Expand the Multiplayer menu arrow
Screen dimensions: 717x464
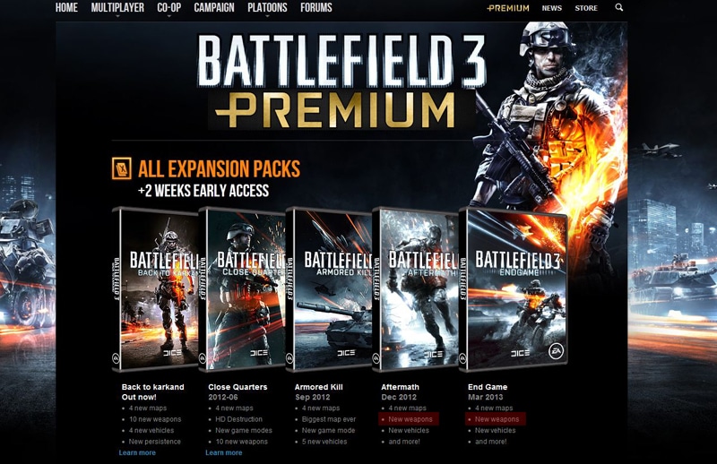coord(117,16)
